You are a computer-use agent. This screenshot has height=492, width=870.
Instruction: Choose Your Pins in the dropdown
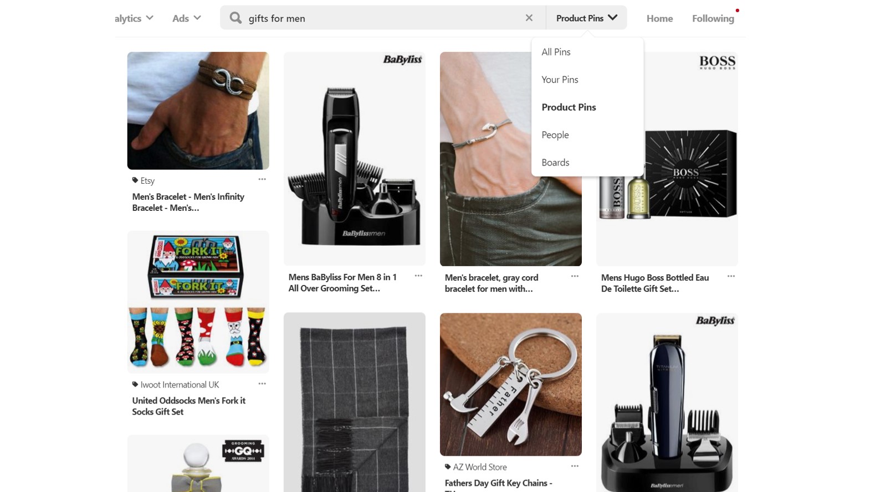(x=560, y=80)
